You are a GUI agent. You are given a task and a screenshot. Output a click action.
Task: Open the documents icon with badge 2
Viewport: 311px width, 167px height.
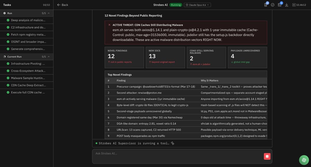click(x=266, y=5)
